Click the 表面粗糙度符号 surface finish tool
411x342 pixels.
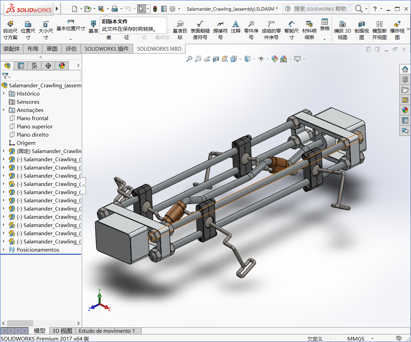[x=200, y=30]
